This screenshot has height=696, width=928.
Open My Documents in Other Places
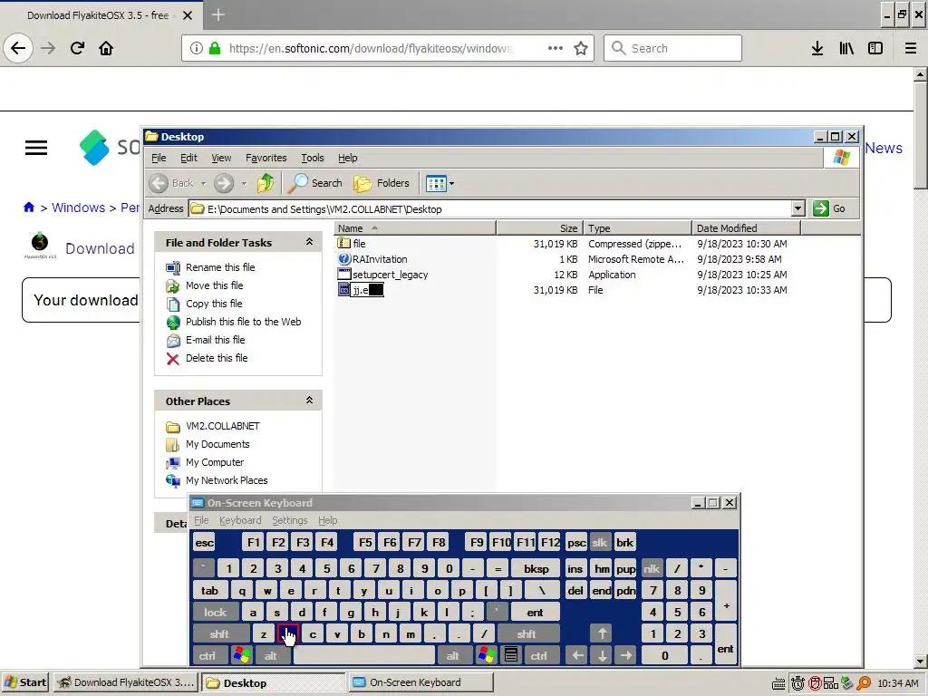pyautogui.click(x=217, y=444)
